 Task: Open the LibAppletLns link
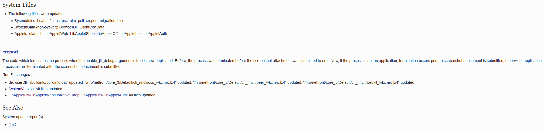[91, 95]
